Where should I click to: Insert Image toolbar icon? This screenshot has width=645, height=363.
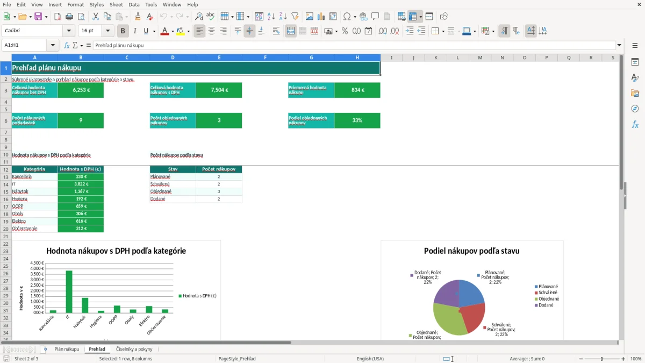[310, 17]
